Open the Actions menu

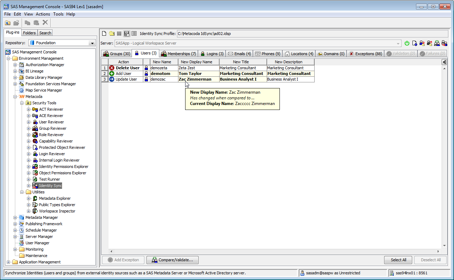[43, 14]
